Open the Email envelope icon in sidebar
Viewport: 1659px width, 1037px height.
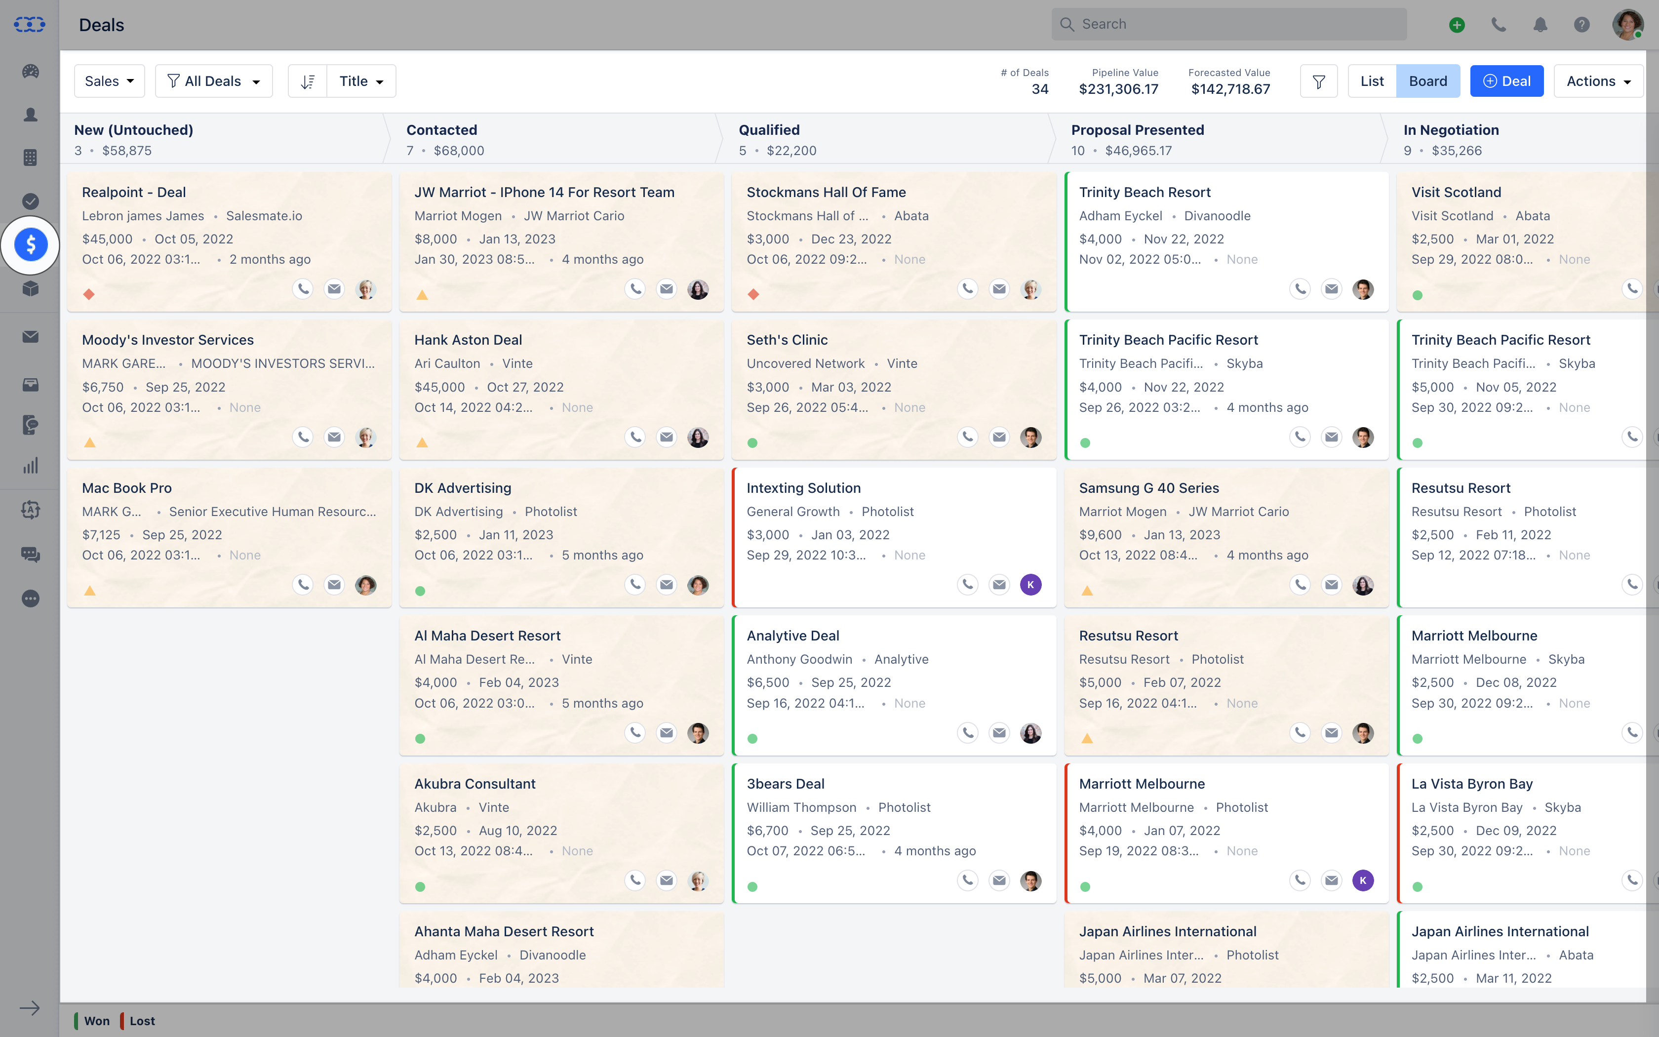(30, 337)
